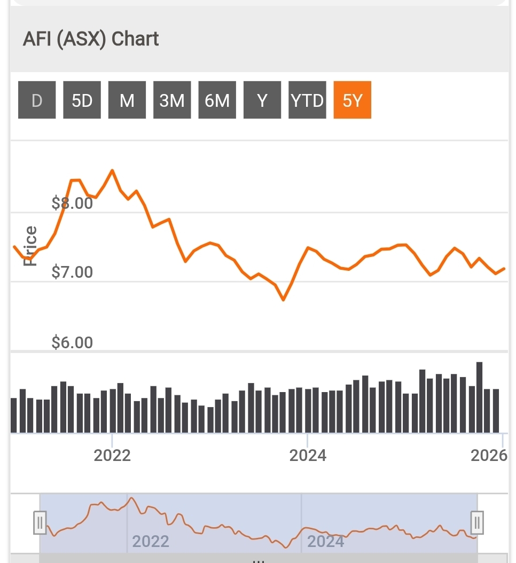Select the Y one-year range
516x563 pixels.
click(x=262, y=100)
